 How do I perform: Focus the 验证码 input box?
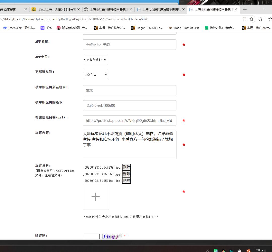pyautogui.click(x=91, y=237)
